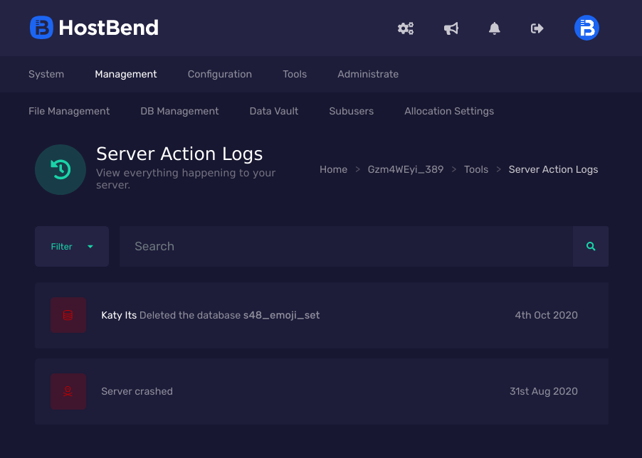The height and width of the screenshot is (458, 642).
Task: Sign out using the logout icon
Action: pos(536,28)
